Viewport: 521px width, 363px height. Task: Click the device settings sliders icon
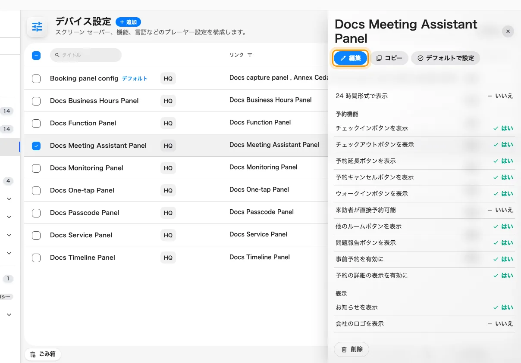pyautogui.click(x=37, y=27)
